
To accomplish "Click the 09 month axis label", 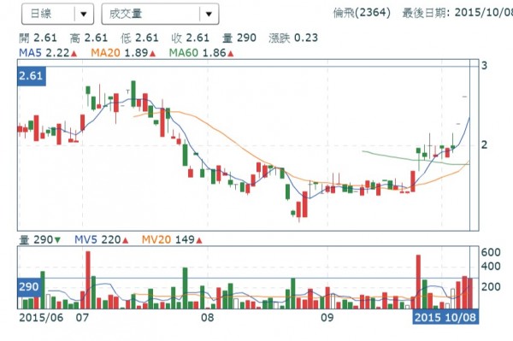I will click(x=327, y=317).
